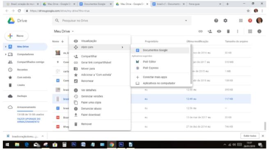This screenshot has width=270, height=150.
Task: Open a new browser tab
Action: tap(227, 4)
